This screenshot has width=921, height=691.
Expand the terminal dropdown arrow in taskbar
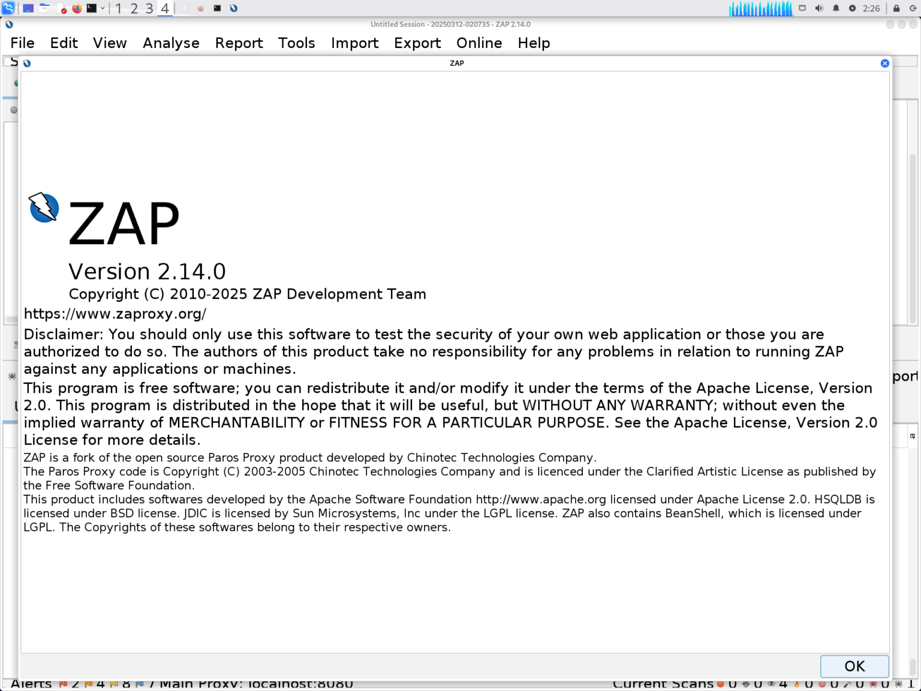pos(103,8)
